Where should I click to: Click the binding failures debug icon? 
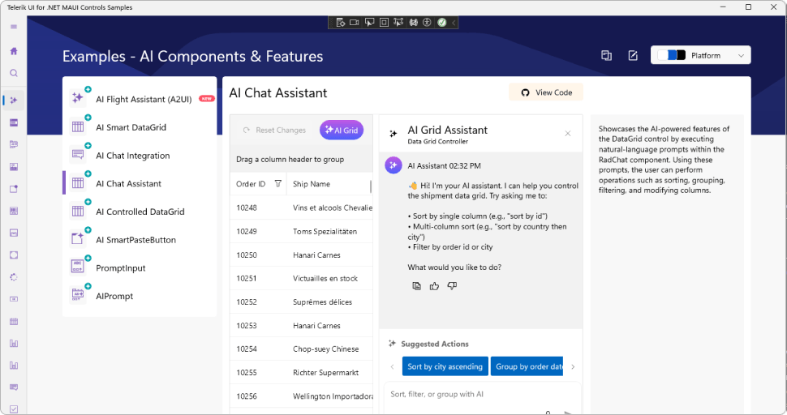point(413,23)
